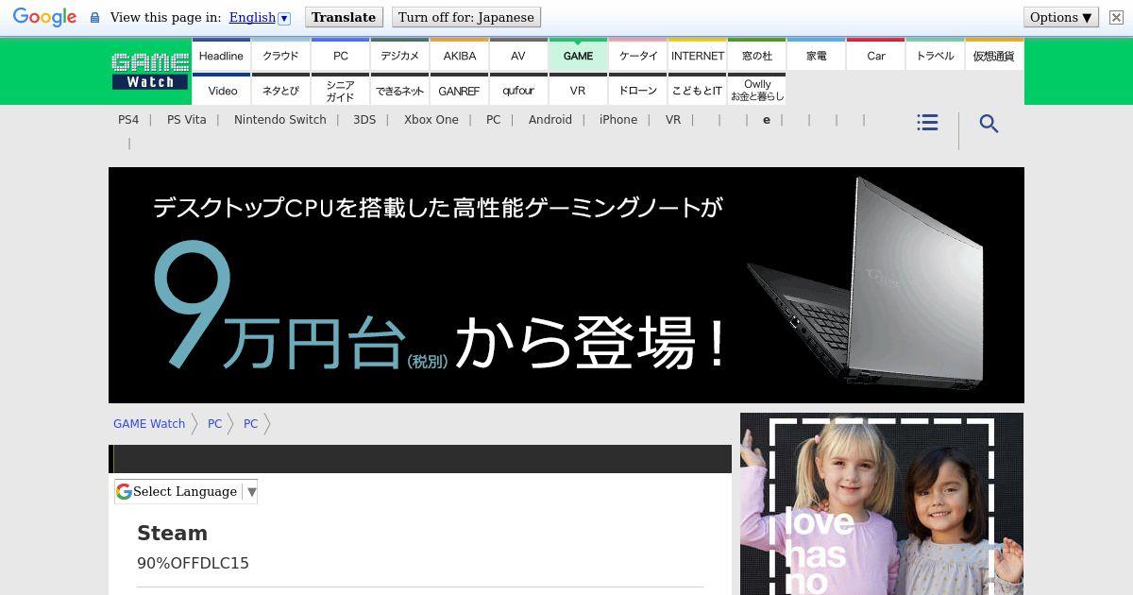Open the qufour tab
Viewport: 1133px width, 595px height.
click(518, 90)
